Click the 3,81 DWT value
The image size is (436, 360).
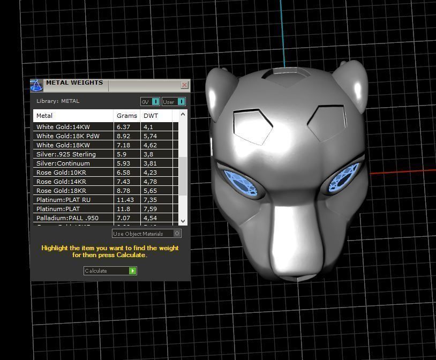150,163
